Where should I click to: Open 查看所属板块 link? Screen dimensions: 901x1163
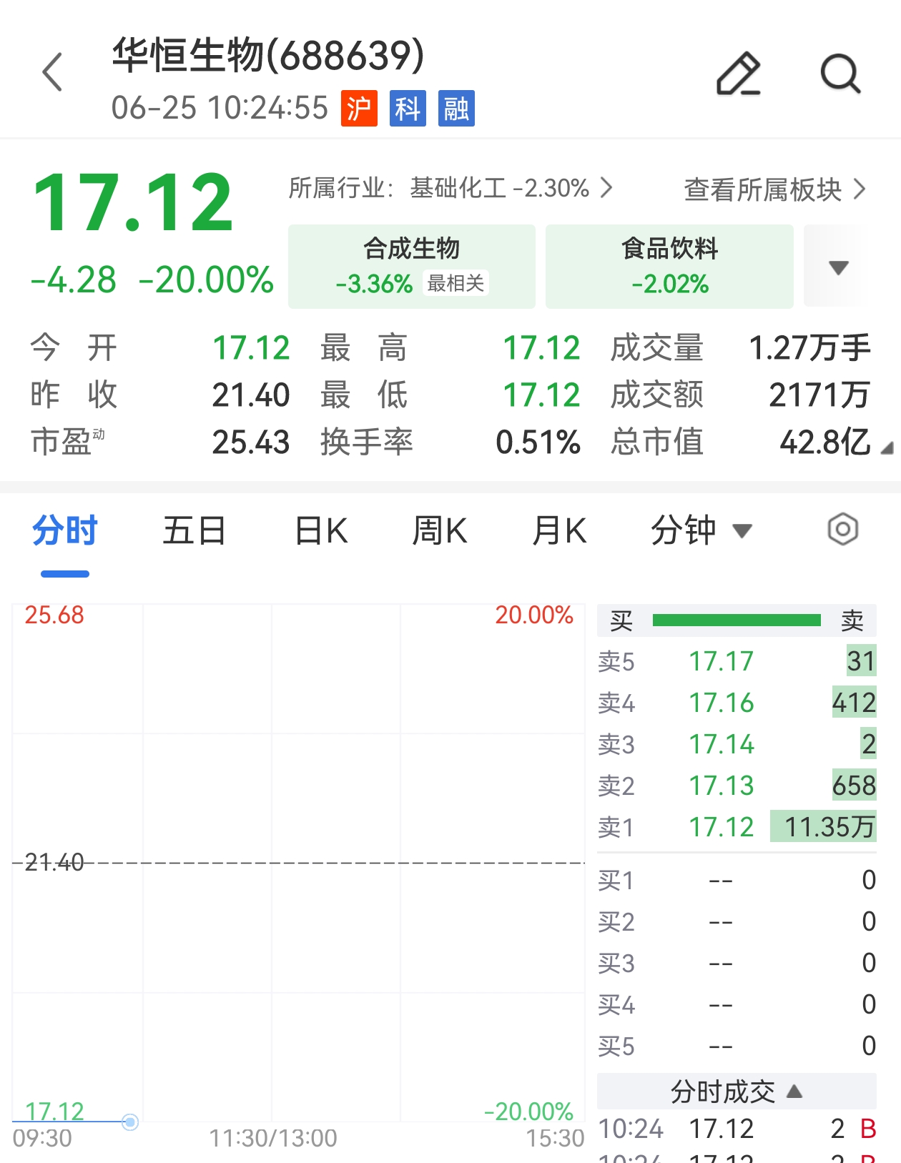pyautogui.click(x=775, y=189)
